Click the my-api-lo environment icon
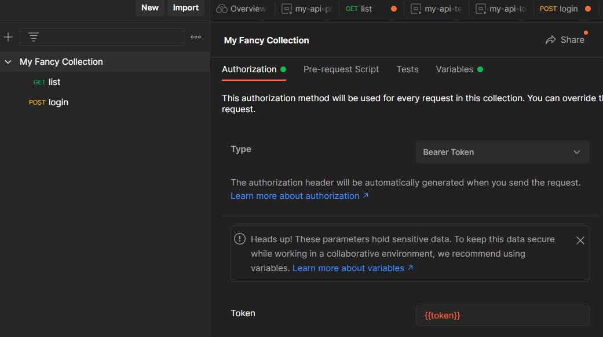603x337 pixels. 481,9
